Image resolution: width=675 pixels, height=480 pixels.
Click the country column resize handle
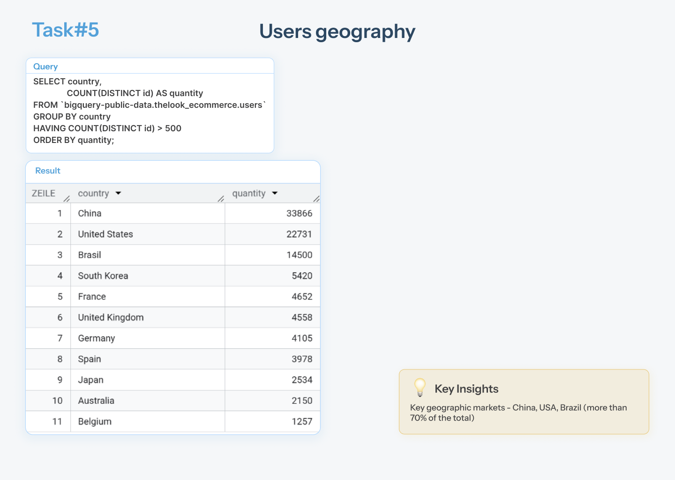(x=221, y=199)
